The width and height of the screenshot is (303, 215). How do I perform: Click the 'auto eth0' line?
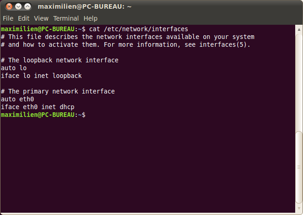[x=17, y=99]
